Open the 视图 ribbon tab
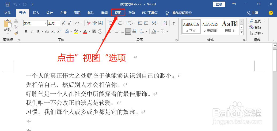Image resolution: width=277 pixels, height=131 pixels. click(118, 13)
